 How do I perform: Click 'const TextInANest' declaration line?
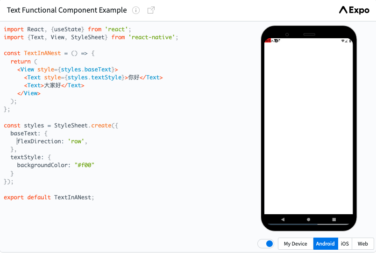tap(49, 53)
